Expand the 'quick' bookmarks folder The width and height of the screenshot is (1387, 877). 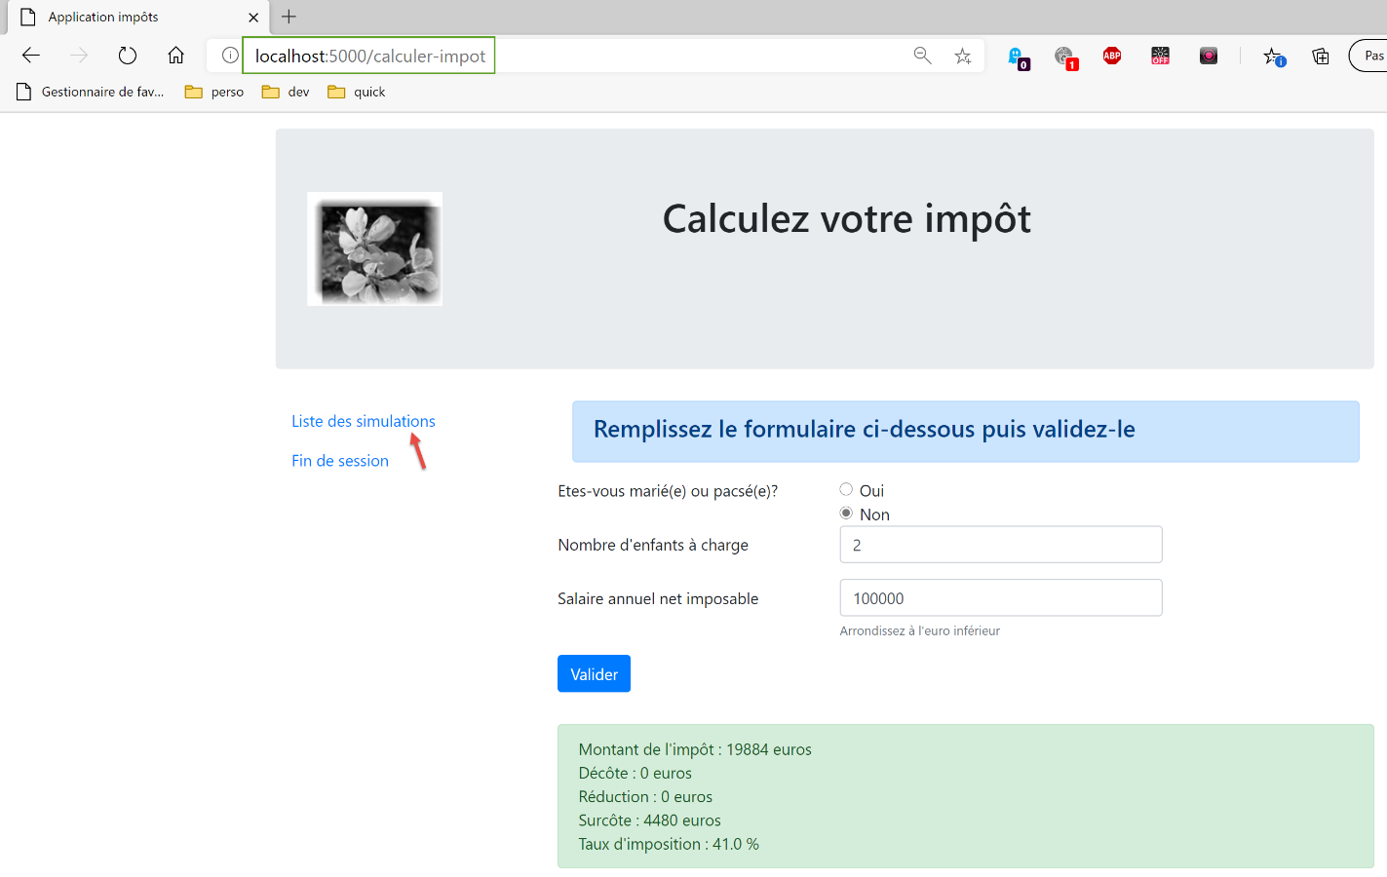click(357, 92)
